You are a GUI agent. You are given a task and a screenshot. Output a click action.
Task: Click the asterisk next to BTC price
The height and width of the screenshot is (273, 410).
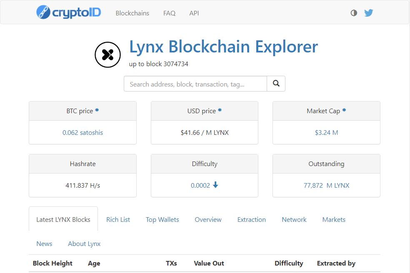coord(97,110)
